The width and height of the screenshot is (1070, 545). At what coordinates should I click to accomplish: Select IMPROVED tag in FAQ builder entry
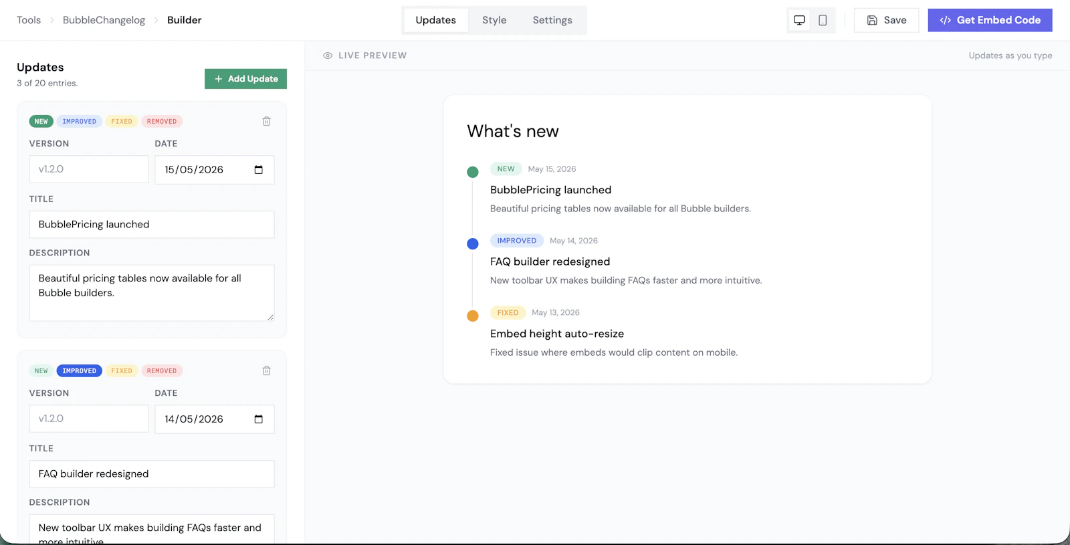point(80,370)
